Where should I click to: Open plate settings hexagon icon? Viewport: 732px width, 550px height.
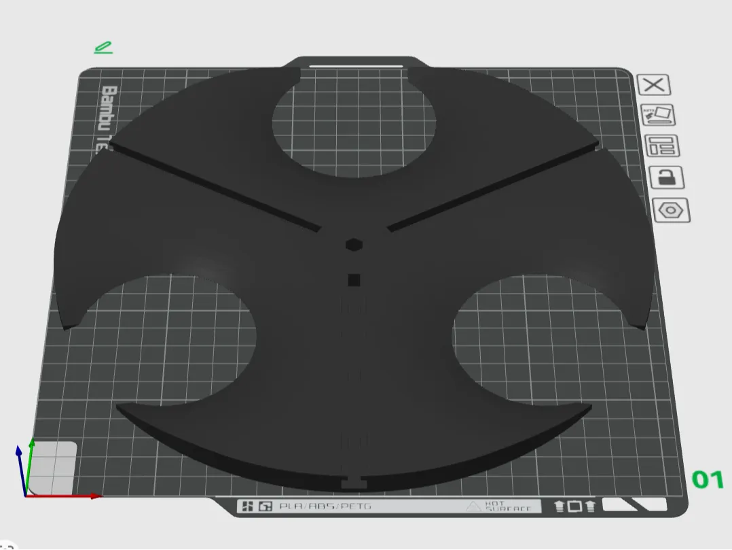[671, 211]
